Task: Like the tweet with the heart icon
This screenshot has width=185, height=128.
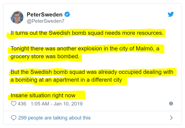Action: pyautogui.click(x=14, y=103)
